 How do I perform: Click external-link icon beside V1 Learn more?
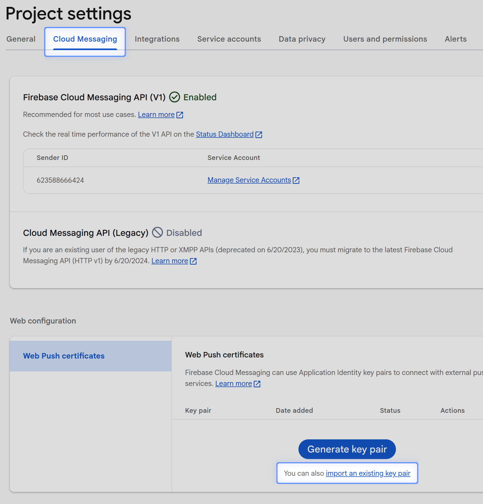180,115
